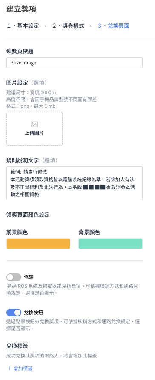The width and height of the screenshot is (155, 380).
Task: Click the 圖片設定 section label
Action: point(17,83)
